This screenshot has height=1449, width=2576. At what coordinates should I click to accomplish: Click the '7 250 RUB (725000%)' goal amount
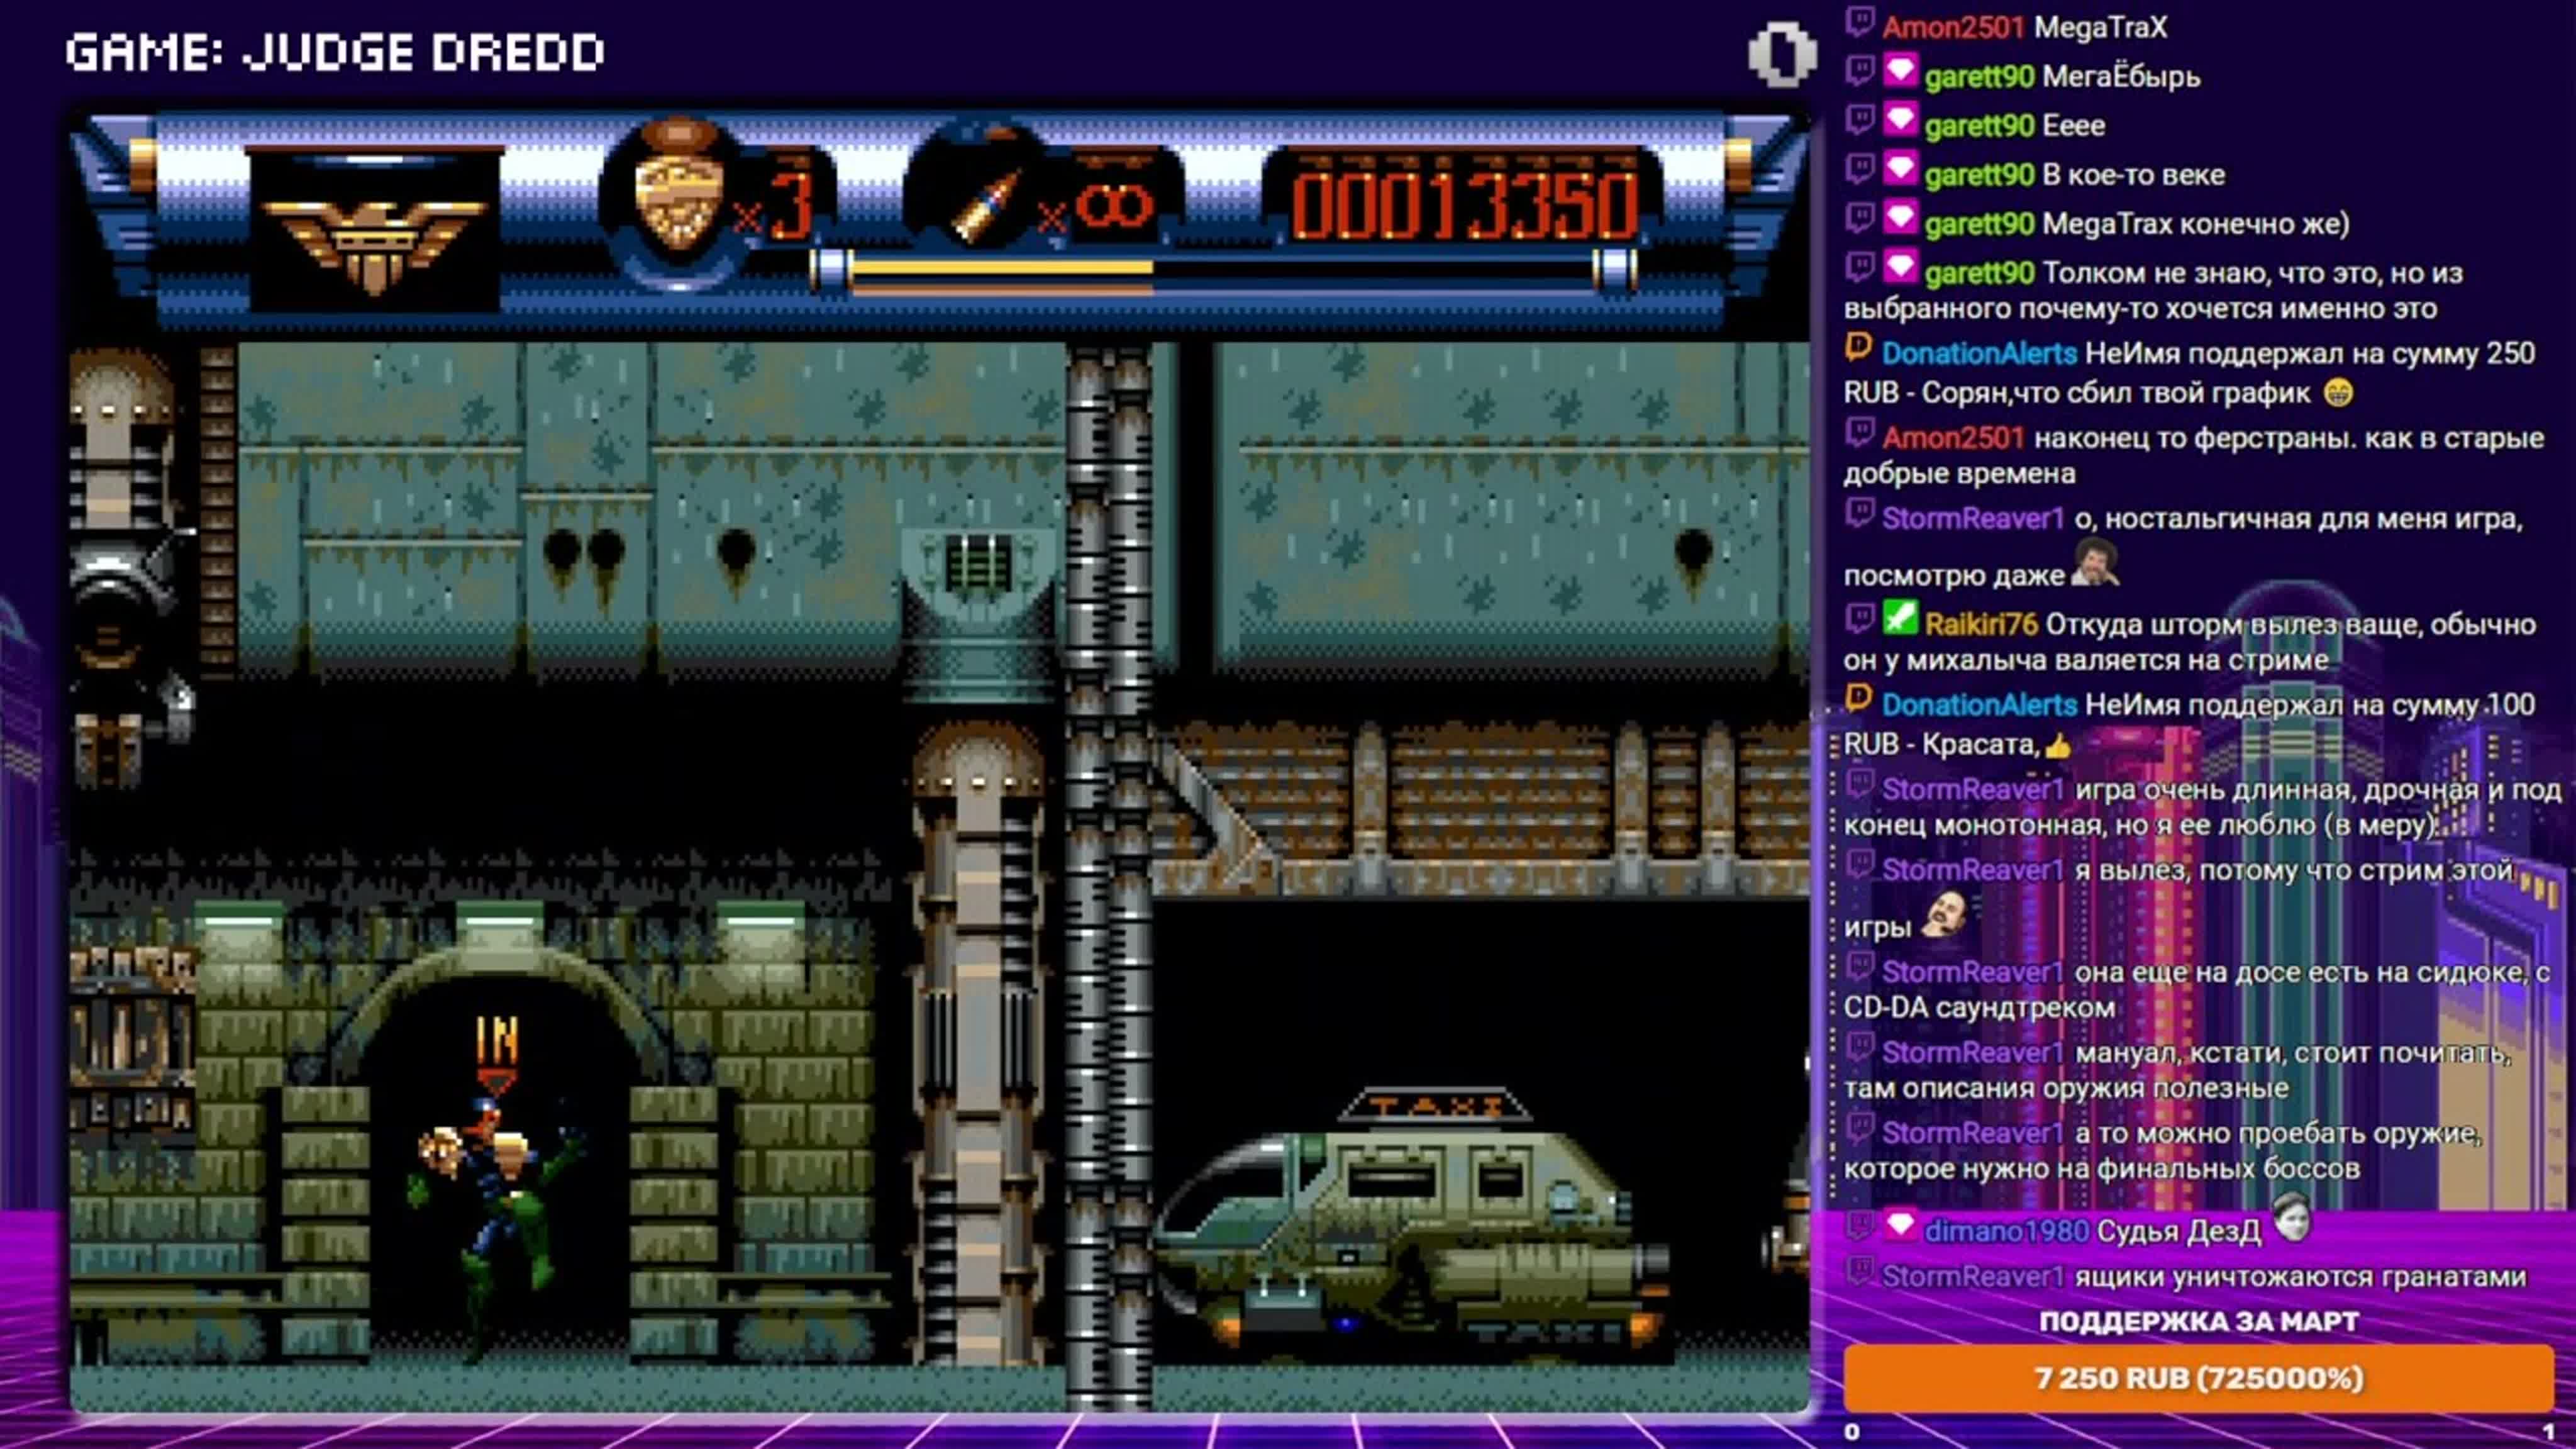click(2198, 1378)
